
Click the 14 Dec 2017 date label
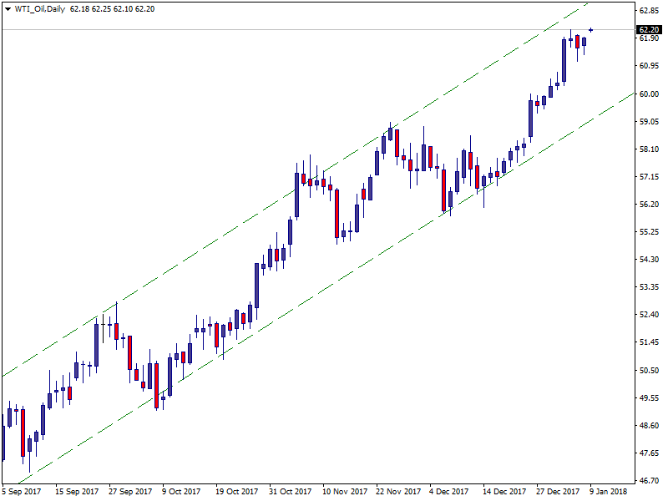coord(504,492)
